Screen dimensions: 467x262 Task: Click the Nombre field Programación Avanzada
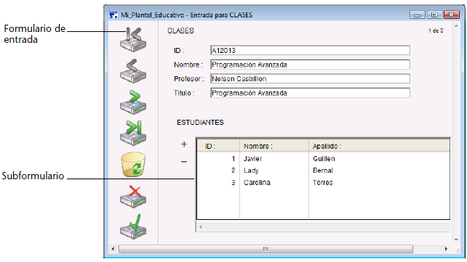tap(310, 65)
